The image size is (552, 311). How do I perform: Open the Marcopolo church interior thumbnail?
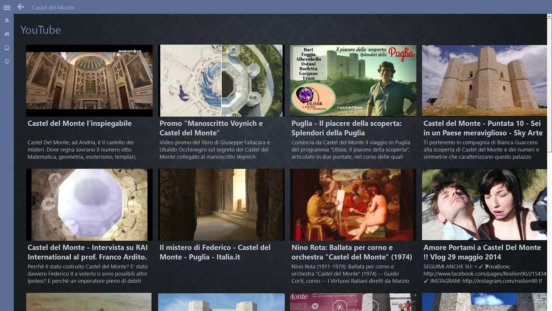(89, 81)
